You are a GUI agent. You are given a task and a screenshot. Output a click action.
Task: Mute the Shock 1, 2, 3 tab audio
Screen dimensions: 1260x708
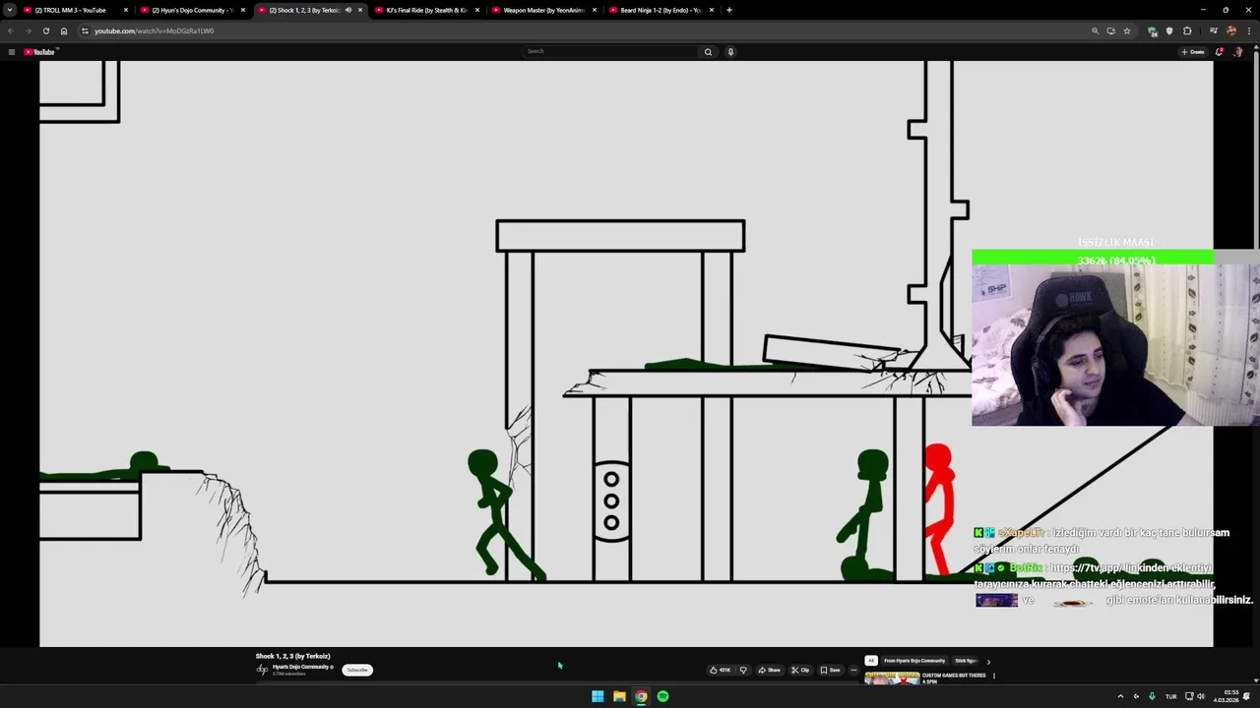[x=347, y=10]
